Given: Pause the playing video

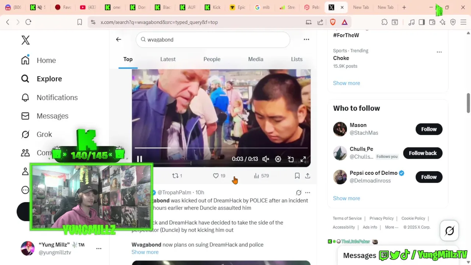Looking at the screenshot, I should coord(139,159).
